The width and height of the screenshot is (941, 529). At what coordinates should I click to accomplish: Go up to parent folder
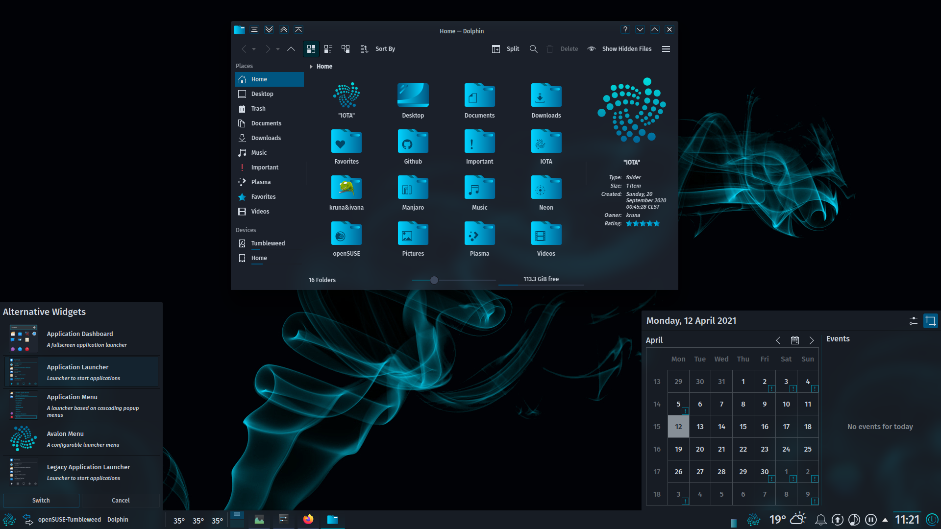(x=291, y=49)
